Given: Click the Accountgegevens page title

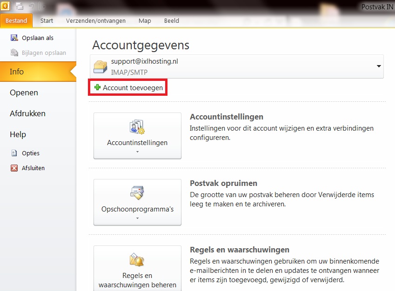Looking at the screenshot, I should (141, 45).
